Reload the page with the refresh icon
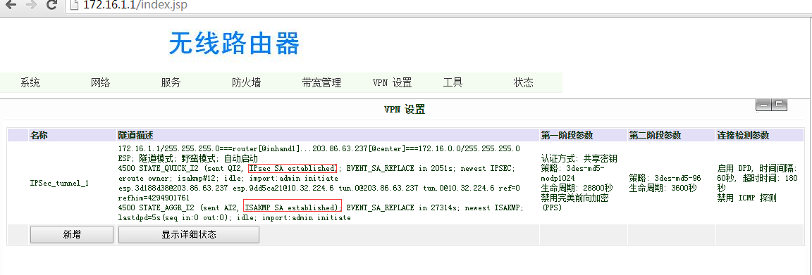Image resolution: width=812 pixels, height=275 pixels. (51, 5)
